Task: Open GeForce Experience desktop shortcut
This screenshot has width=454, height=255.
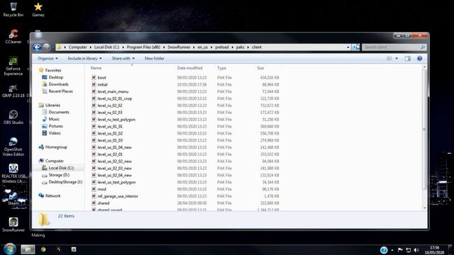Action: pos(13,67)
